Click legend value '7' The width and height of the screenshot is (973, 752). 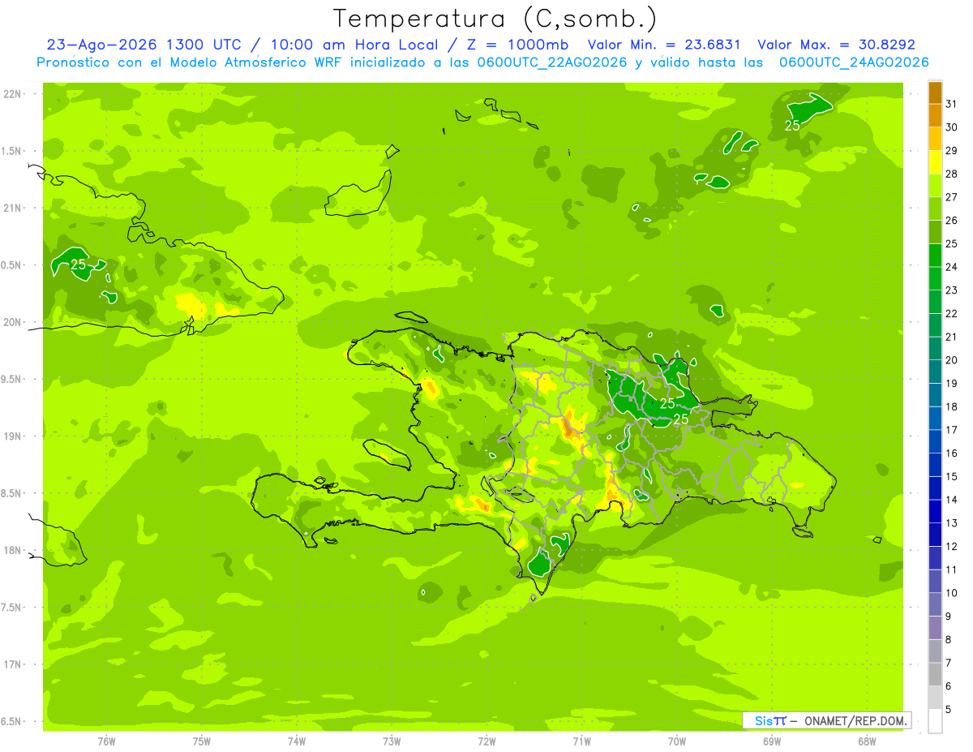(949, 664)
